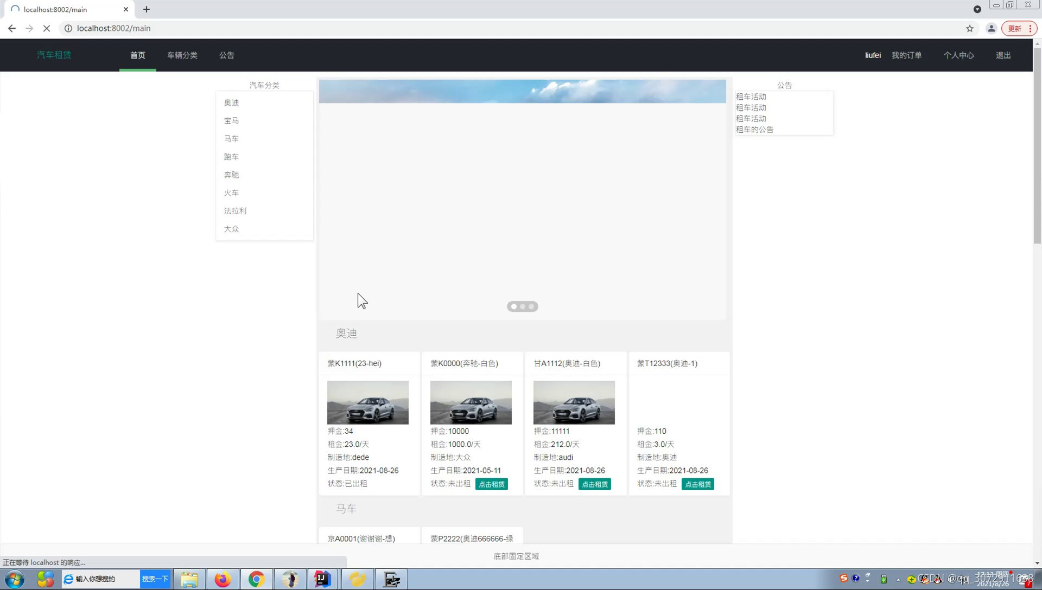Open car photo of 蒙K1111(23-hei)

click(x=368, y=402)
